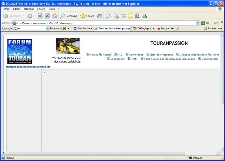Image resolution: width=225 pixels, height=161 pixels.
Task: Click the horizontal scrollbar right arrow
Action: point(218,153)
